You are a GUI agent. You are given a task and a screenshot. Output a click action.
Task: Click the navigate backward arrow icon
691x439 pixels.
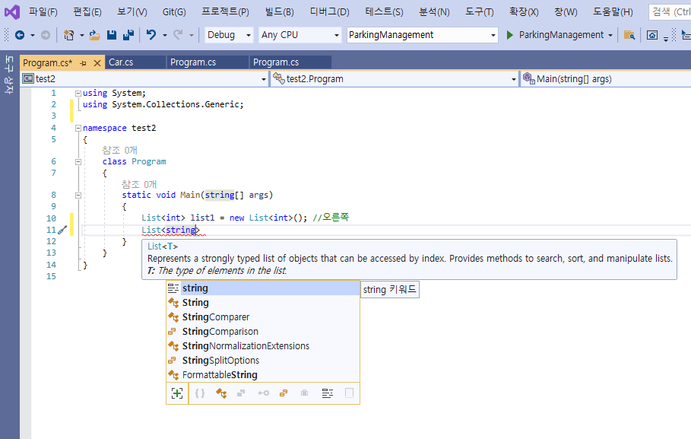click(x=20, y=35)
